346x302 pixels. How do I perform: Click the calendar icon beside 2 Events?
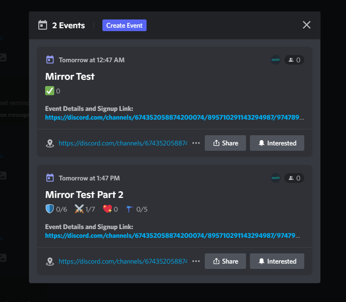pos(43,25)
